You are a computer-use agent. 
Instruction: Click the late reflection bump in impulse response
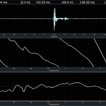(x=65, y=19)
